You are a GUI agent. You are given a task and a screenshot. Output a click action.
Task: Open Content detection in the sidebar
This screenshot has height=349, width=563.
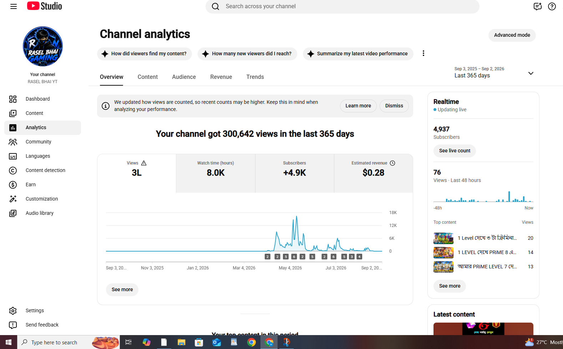point(42,170)
